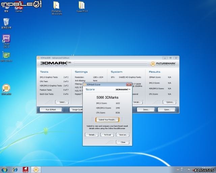
Task: Click the 3DMark Score dialog title icon
Action: click(85, 84)
